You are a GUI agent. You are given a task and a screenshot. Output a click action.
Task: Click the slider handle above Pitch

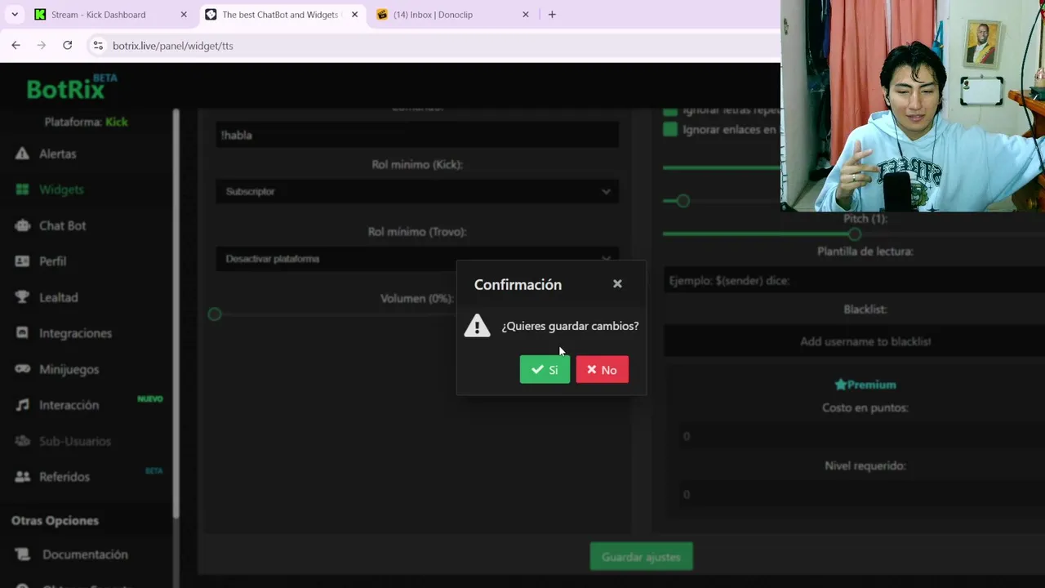(x=683, y=201)
